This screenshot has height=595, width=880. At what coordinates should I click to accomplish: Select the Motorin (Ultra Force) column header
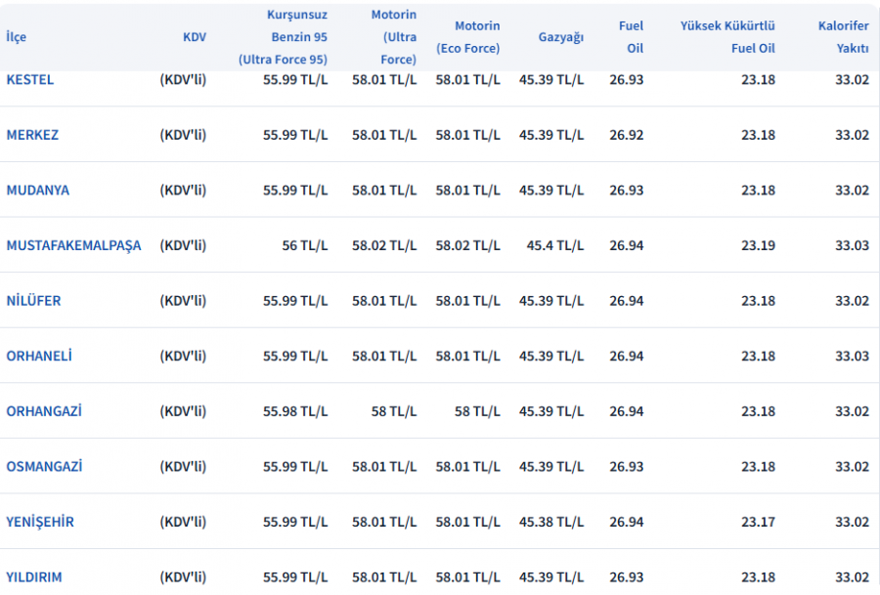(x=393, y=37)
